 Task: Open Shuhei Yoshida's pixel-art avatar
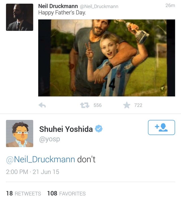point(20,134)
